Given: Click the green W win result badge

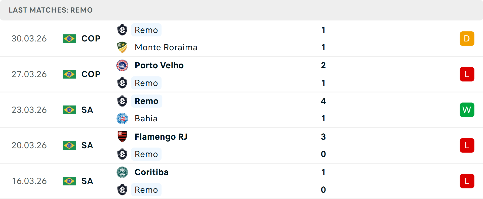Looking at the screenshot, I should pyautogui.click(x=467, y=110).
